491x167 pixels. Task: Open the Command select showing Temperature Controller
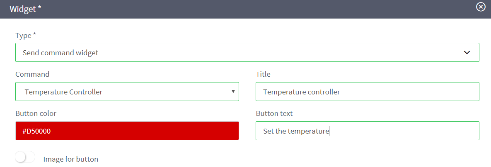point(127,92)
